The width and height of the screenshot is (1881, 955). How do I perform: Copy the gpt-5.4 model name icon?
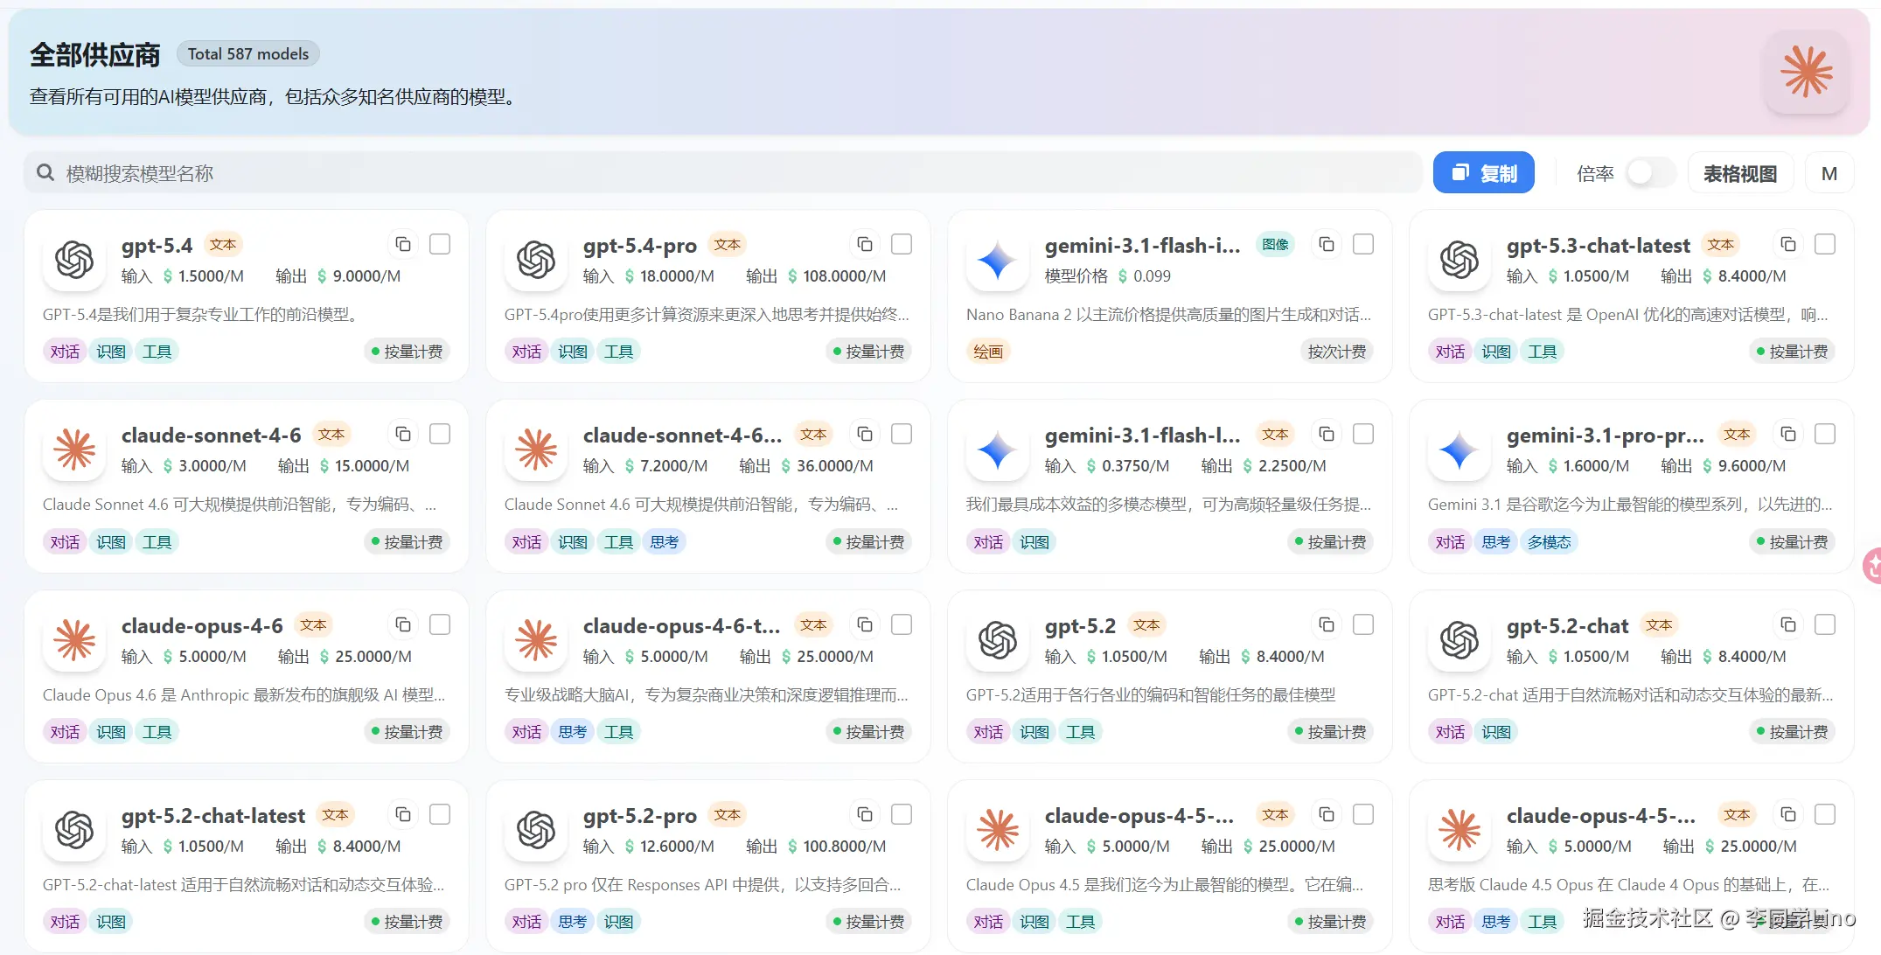(402, 244)
